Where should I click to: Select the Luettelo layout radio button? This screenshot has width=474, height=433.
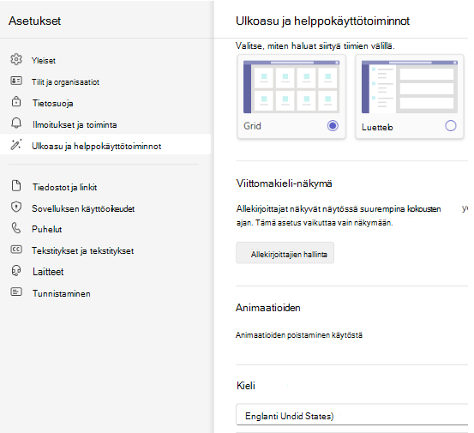tap(450, 125)
